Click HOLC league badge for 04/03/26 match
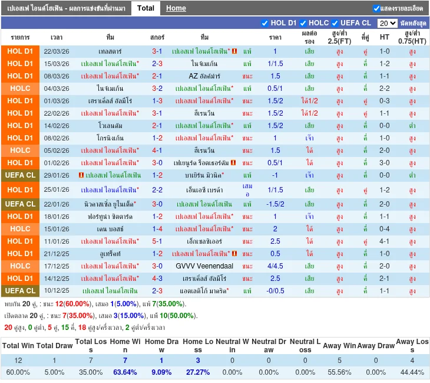The image size is (430, 383). point(20,89)
